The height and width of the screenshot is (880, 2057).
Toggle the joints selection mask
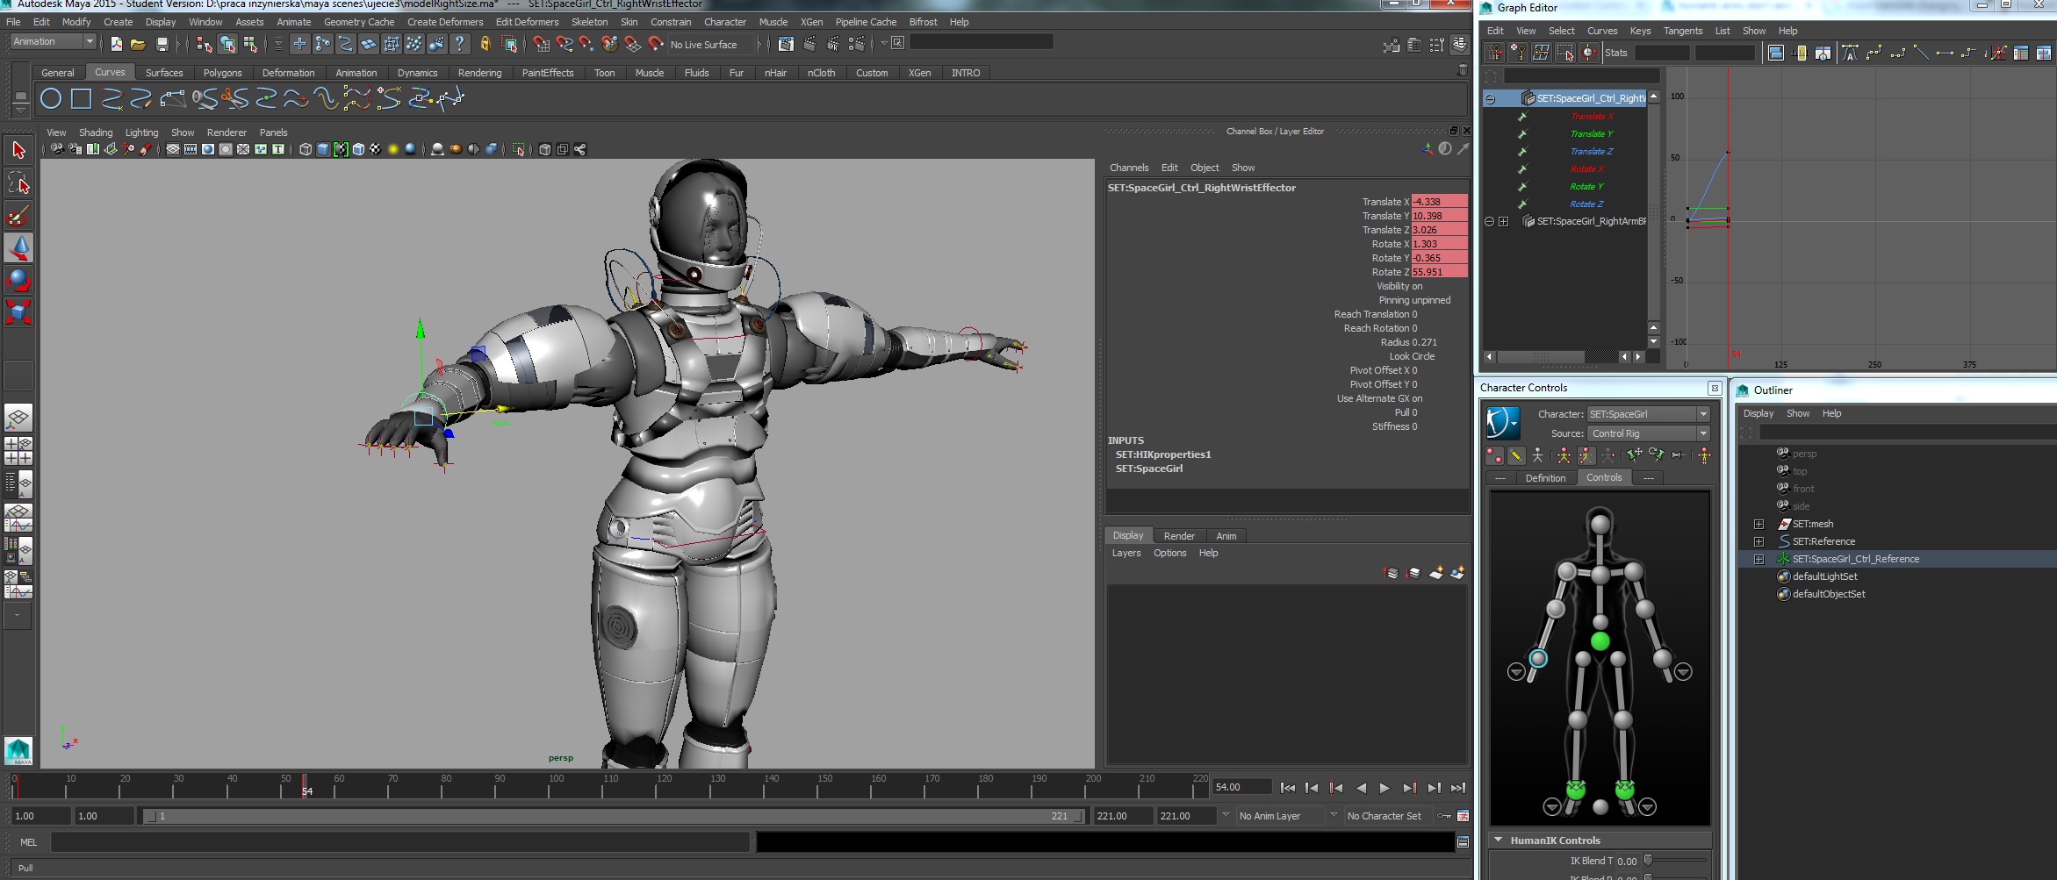[323, 44]
